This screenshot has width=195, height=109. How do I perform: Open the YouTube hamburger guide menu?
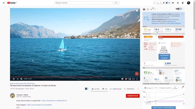(x=4, y=3)
